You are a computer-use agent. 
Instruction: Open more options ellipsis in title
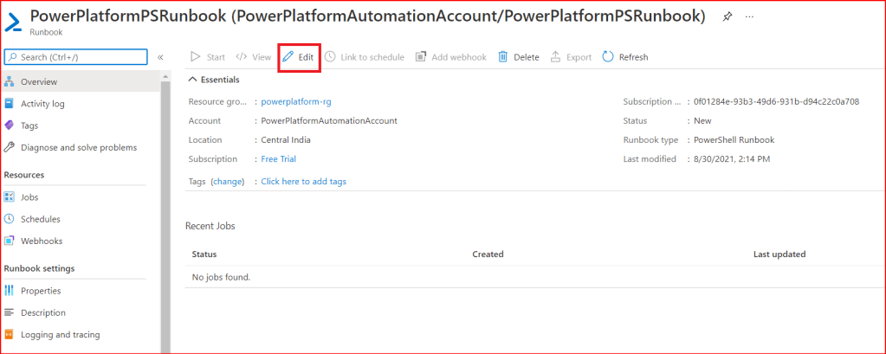(x=749, y=17)
